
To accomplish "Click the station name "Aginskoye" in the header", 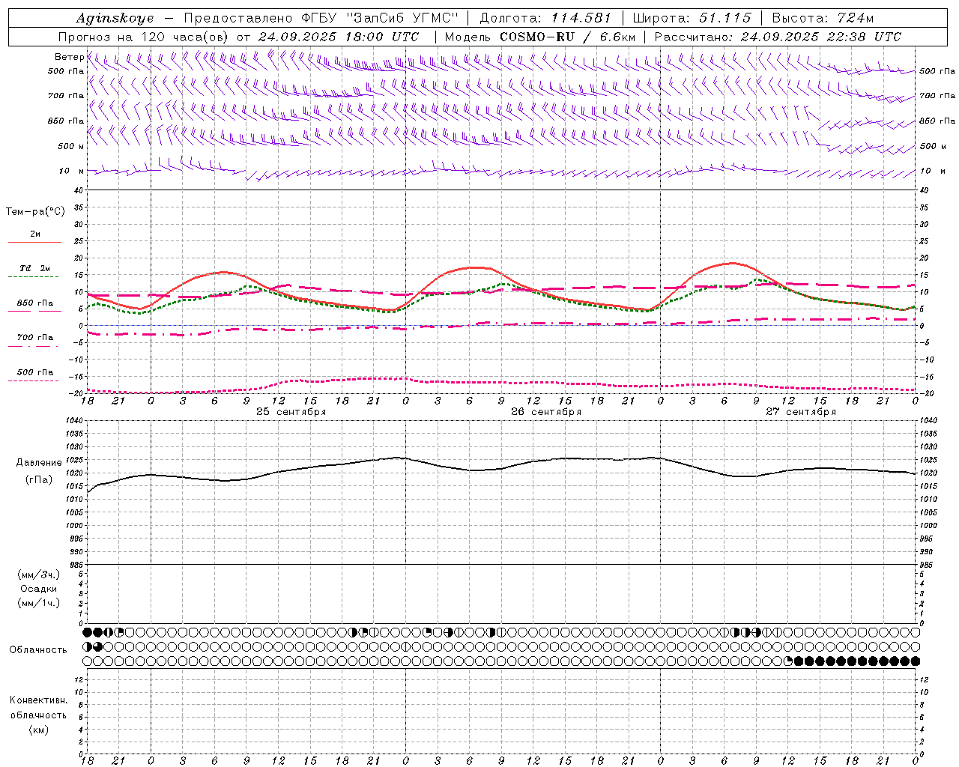I will [115, 18].
